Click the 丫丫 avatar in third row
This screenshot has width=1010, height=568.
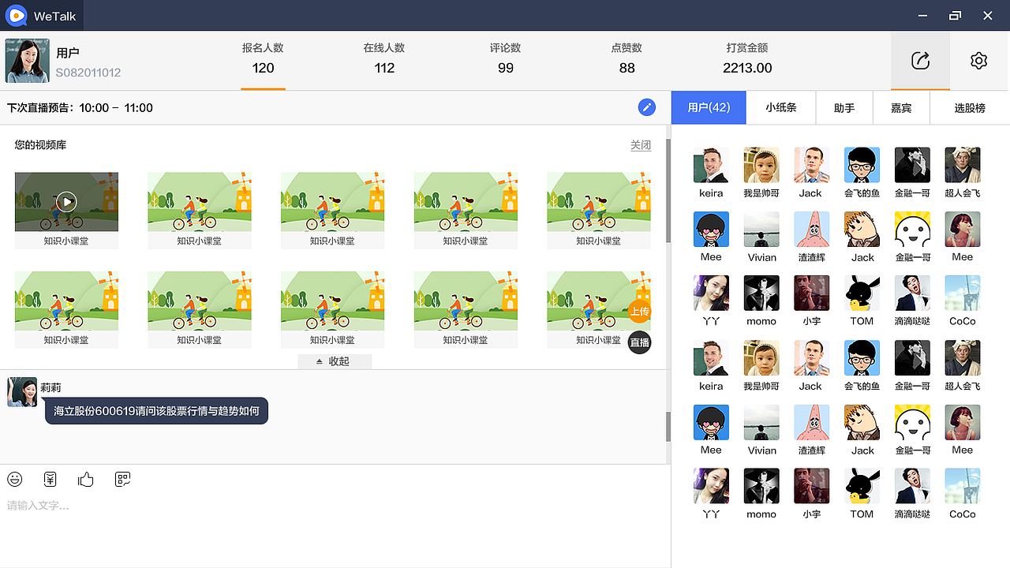point(711,293)
